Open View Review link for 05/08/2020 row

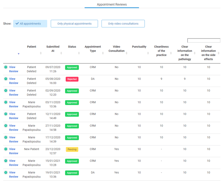(14, 81)
